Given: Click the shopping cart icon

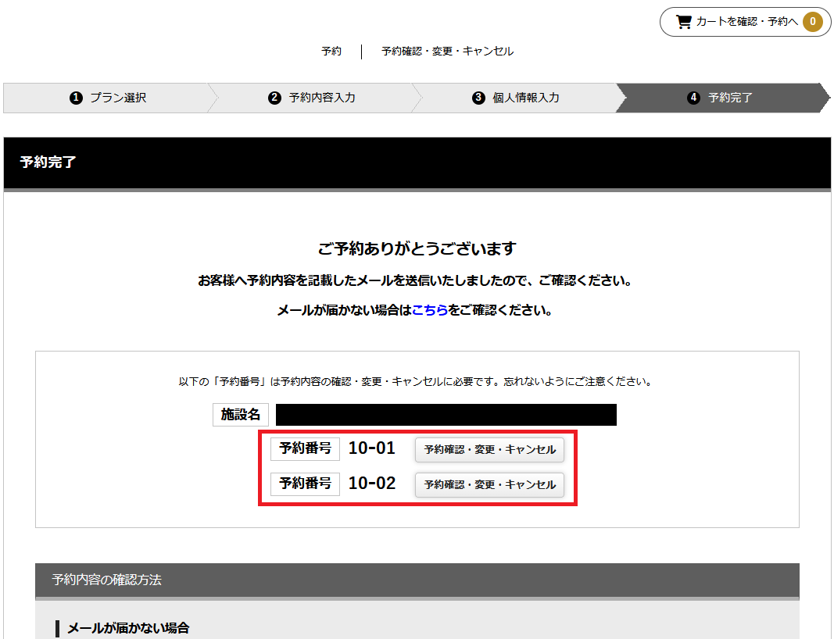Looking at the screenshot, I should point(683,22).
